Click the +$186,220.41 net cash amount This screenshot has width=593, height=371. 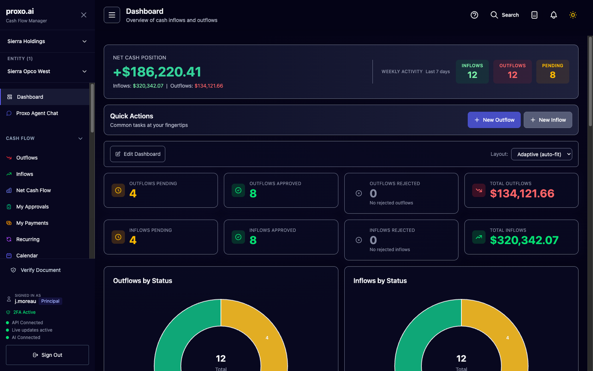(x=157, y=72)
